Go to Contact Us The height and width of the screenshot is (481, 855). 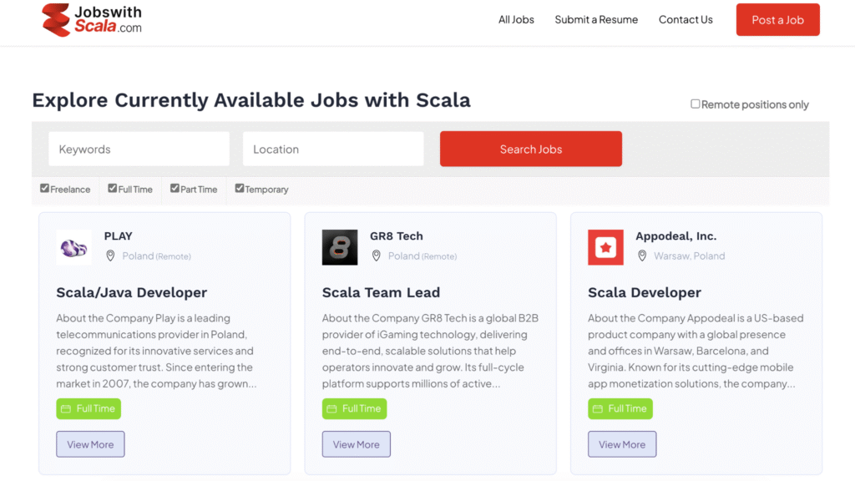686,19
